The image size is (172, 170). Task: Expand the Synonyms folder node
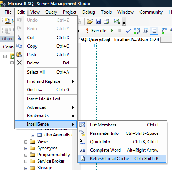26,148
